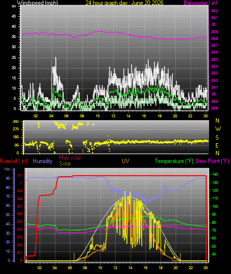231x274 pixels.
Task: Click the Solar legend label
Action: tap(65, 164)
